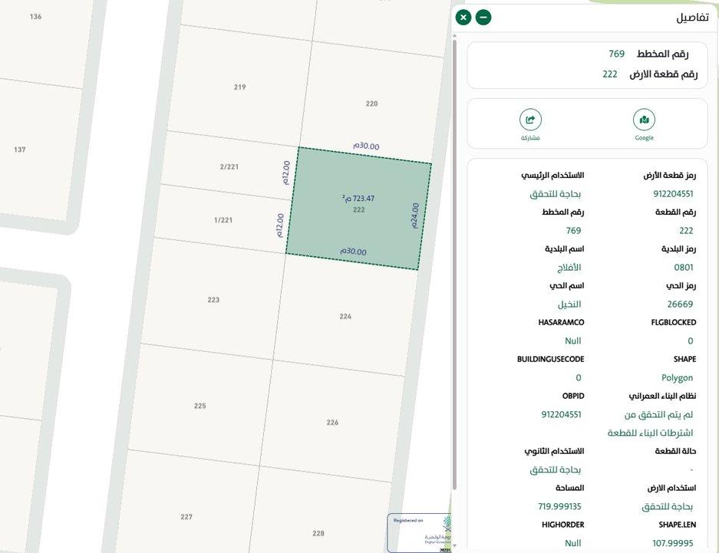Pick parcel 137 on the map
Screen dimensions: 719x553
20,150
